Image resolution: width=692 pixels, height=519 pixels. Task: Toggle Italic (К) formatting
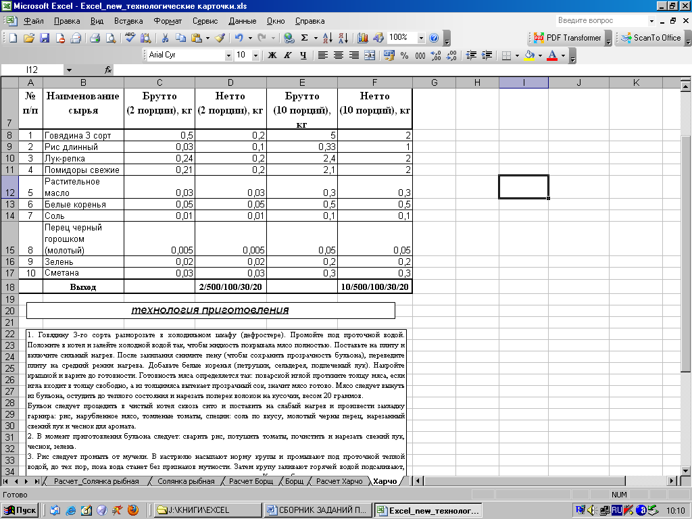pyautogui.click(x=288, y=55)
